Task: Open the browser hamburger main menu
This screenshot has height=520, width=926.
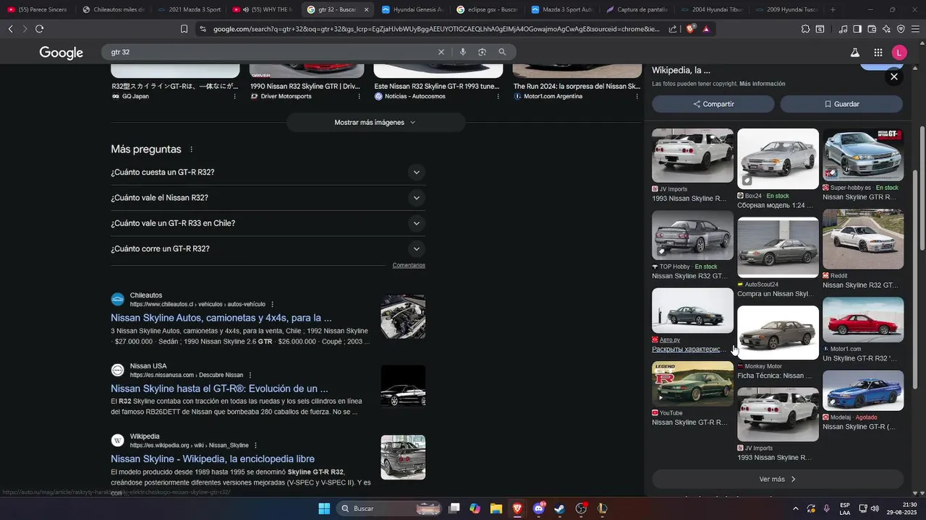Action: tap(915, 29)
